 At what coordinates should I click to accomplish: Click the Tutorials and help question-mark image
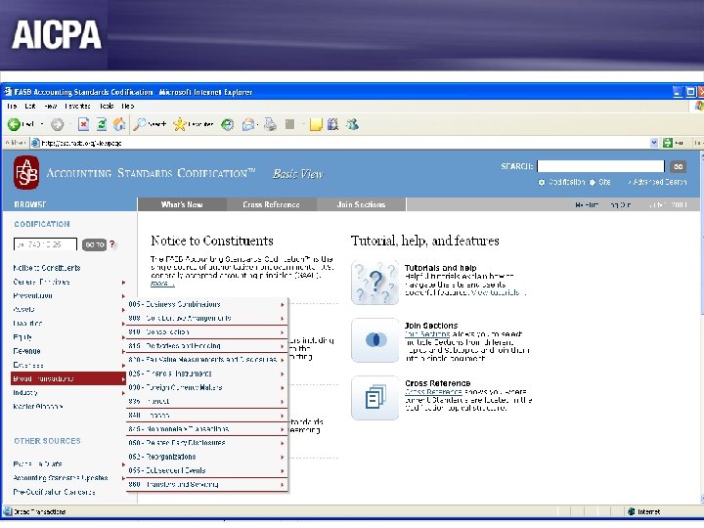(x=374, y=283)
